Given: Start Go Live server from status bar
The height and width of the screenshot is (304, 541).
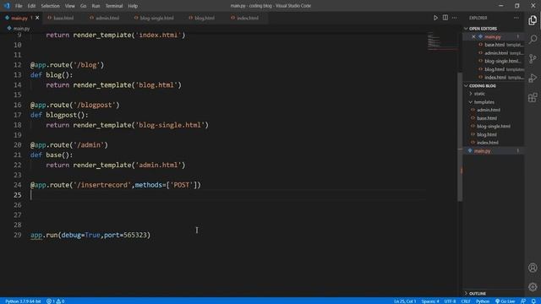Looking at the screenshot, I should point(505,301).
